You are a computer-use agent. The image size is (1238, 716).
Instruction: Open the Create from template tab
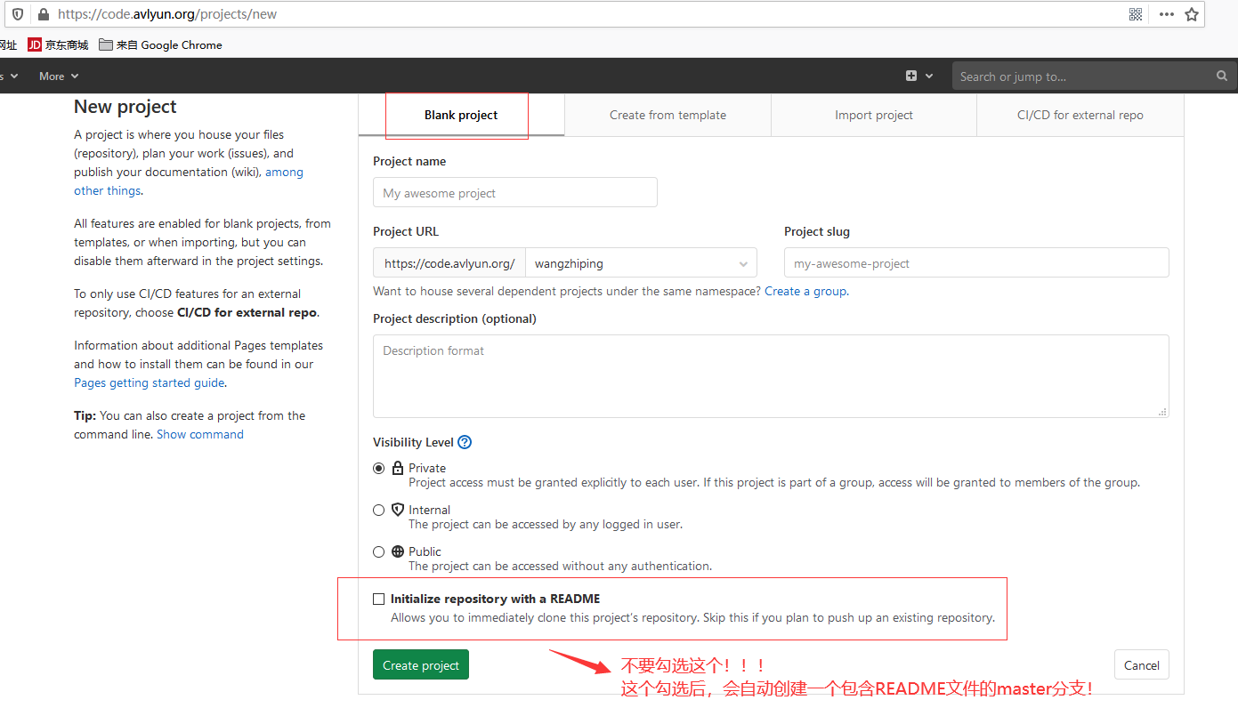pyautogui.click(x=667, y=115)
